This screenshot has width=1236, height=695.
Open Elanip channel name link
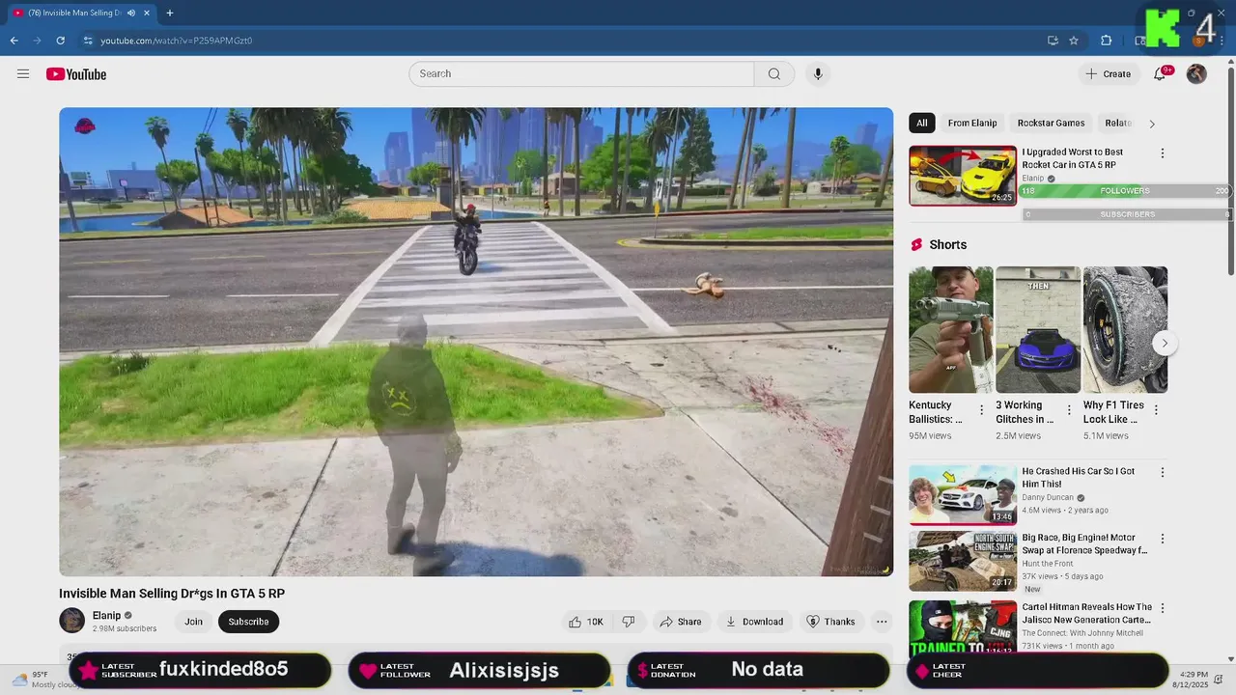[106, 616]
